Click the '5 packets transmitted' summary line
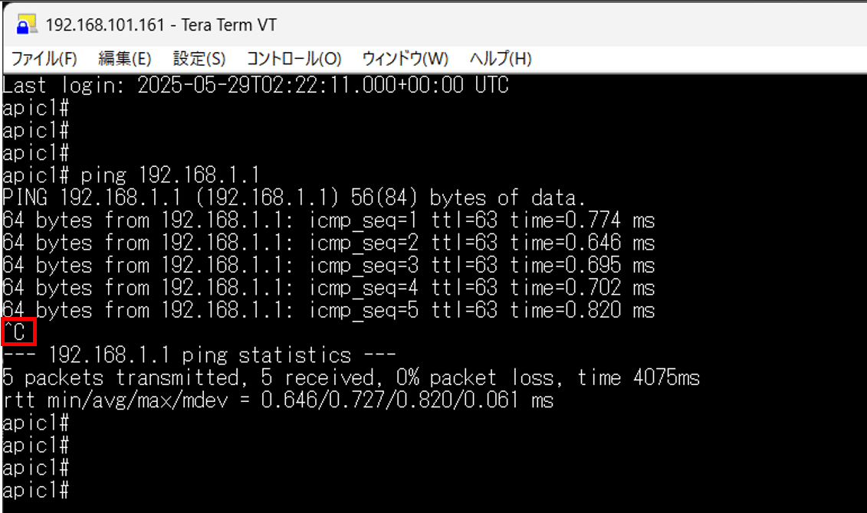Viewport: 867px width, 513px height. [x=351, y=377]
